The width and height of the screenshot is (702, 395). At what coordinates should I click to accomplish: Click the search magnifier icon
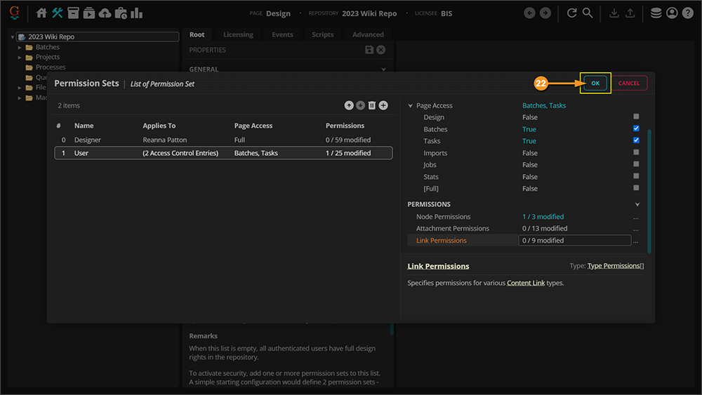(x=588, y=13)
